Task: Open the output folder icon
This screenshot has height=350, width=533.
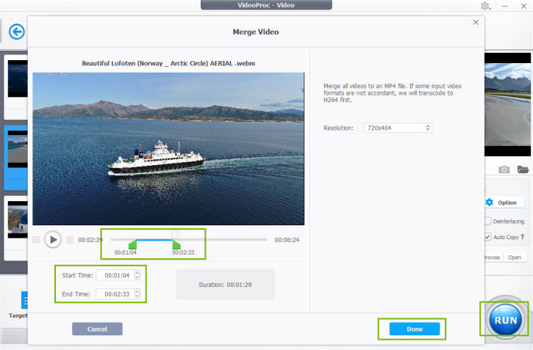Action: [x=523, y=169]
